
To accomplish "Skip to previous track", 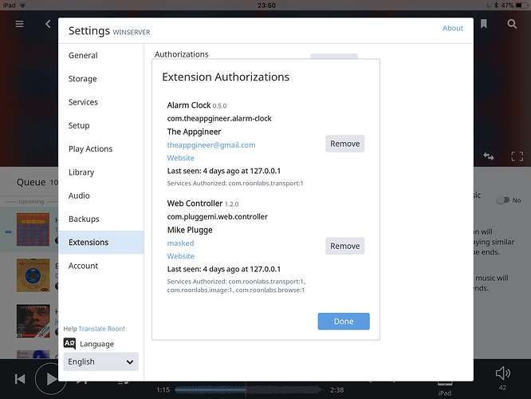I will pyautogui.click(x=20, y=379).
